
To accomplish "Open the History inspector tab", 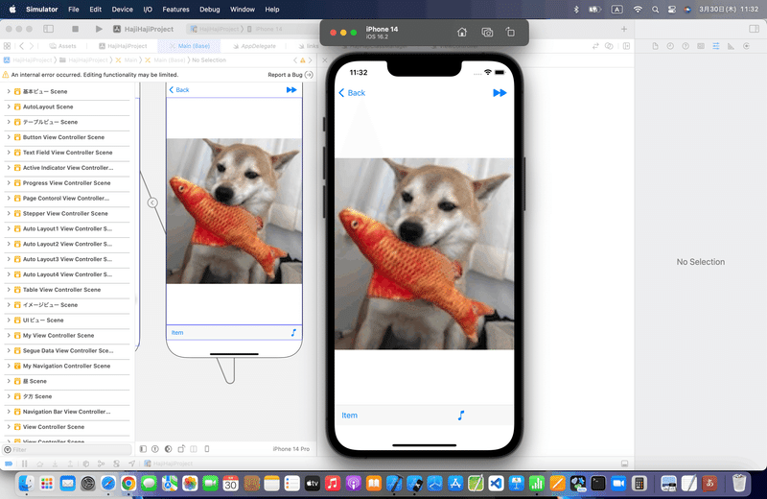I will [670, 46].
